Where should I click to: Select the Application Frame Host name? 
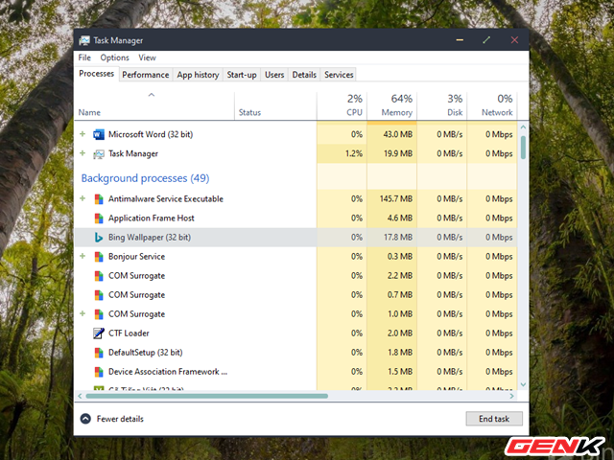click(x=152, y=218)
